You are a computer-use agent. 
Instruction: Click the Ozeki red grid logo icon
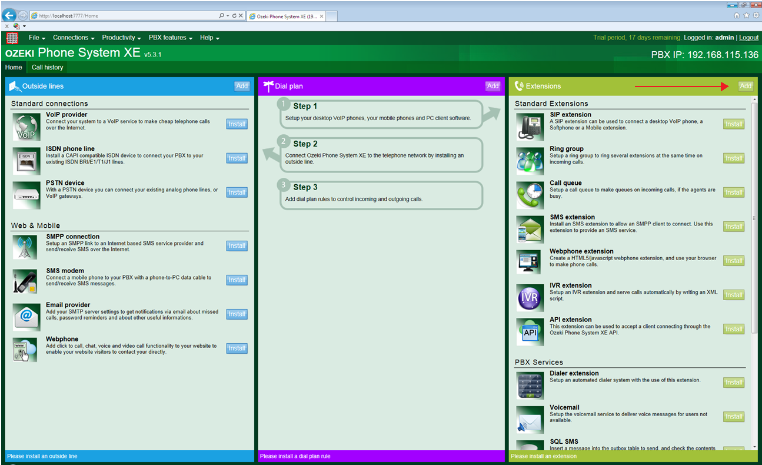coord(12,38)
